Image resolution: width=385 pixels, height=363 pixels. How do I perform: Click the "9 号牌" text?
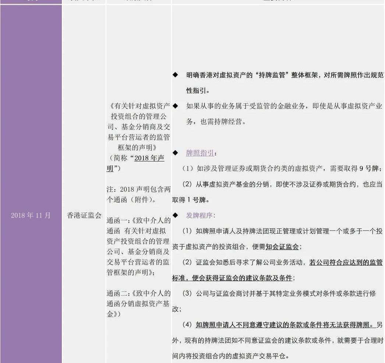click(x=368, y=169)
